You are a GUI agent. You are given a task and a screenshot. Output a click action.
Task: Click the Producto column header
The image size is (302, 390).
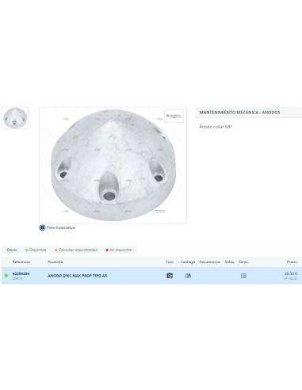pos(55,262)
